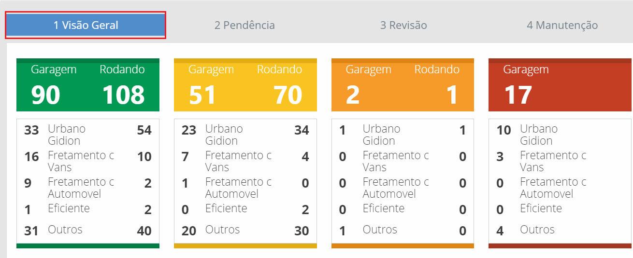Click the orange Garagem 2 count

click(353, 95)
